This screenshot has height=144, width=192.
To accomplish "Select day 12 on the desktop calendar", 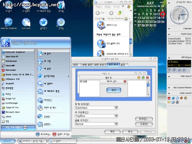I will (162, 14).
